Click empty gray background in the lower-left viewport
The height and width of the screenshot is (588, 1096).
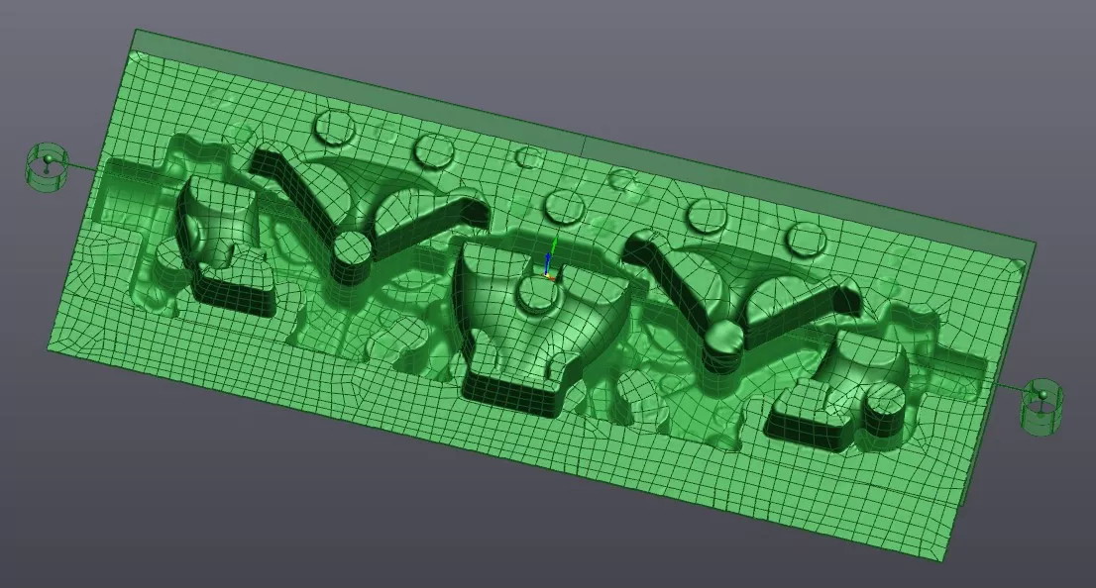(x=149, y=495)
